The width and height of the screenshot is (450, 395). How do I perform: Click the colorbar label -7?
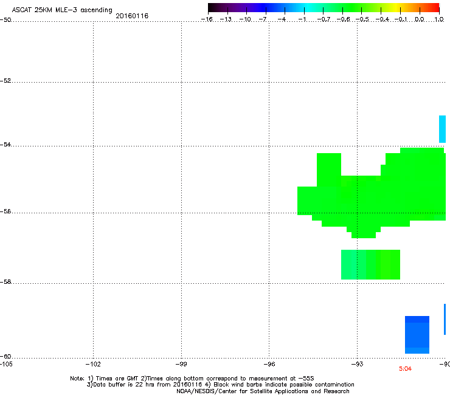[x=263, y=19]
